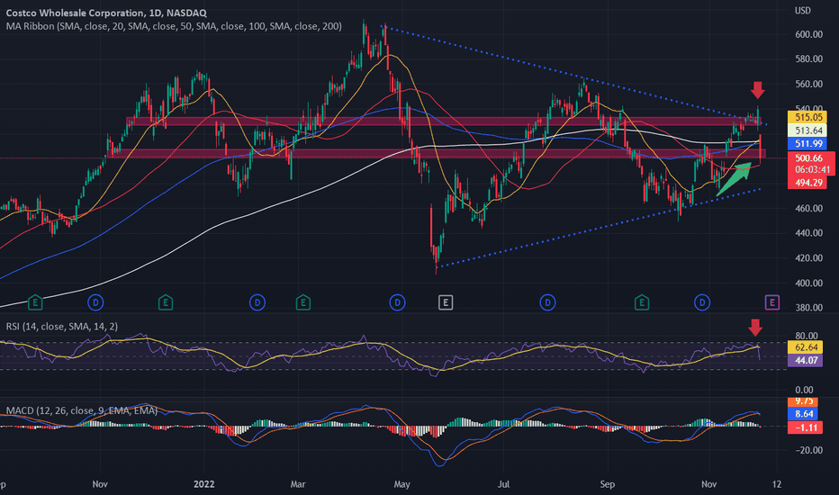The image size is (839, 495).
Task: Click the 560.00 price axis label
Action: [808, 84]
